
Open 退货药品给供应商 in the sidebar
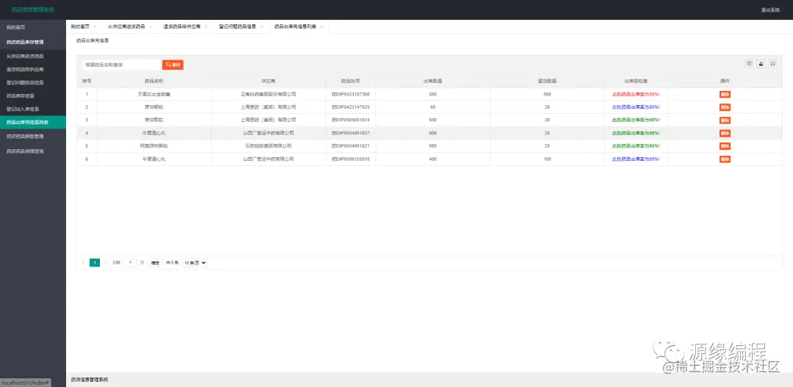coord(33,69)
